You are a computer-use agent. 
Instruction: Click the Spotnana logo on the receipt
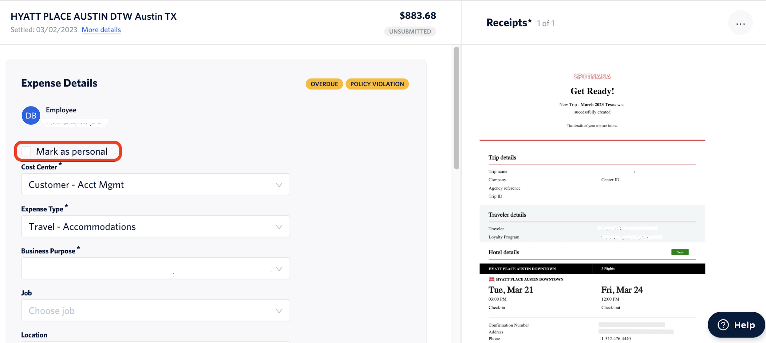592,77
